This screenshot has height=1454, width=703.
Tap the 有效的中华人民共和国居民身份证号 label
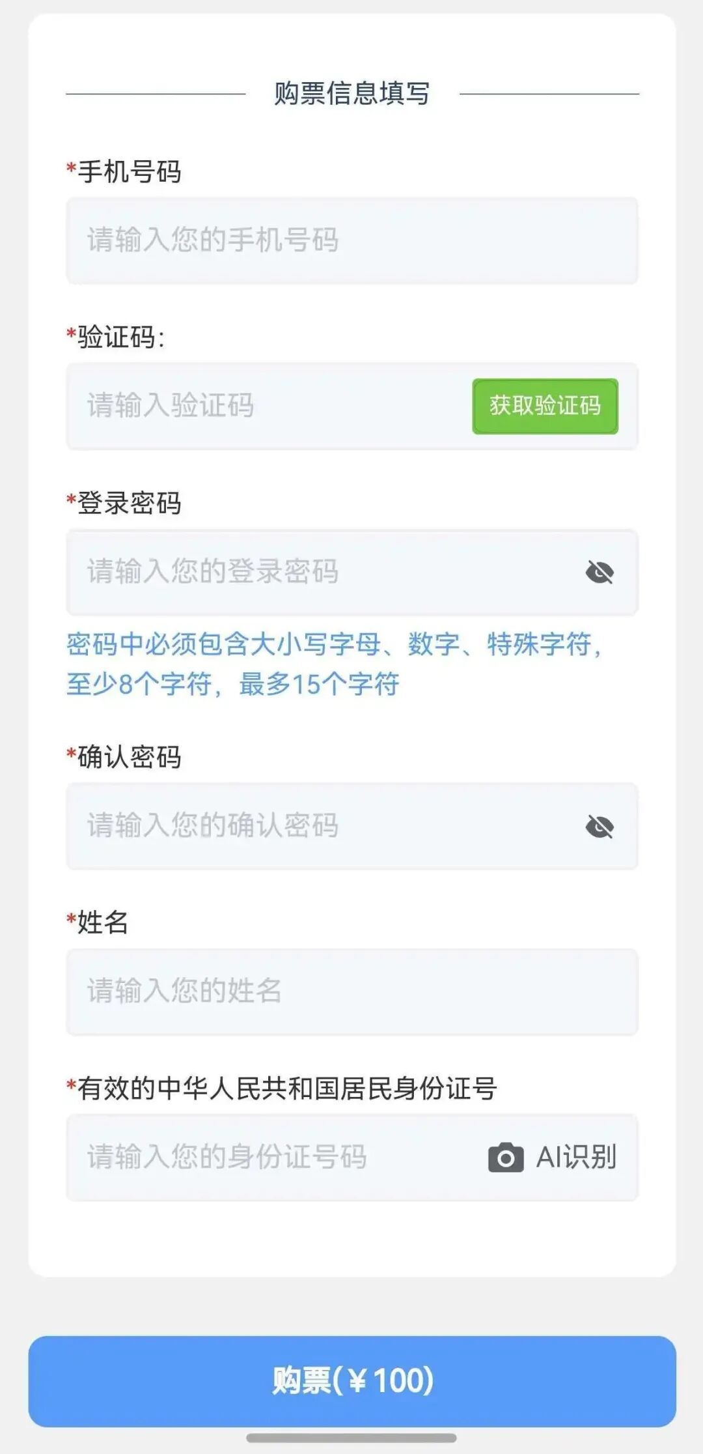tap(286, 1089)
